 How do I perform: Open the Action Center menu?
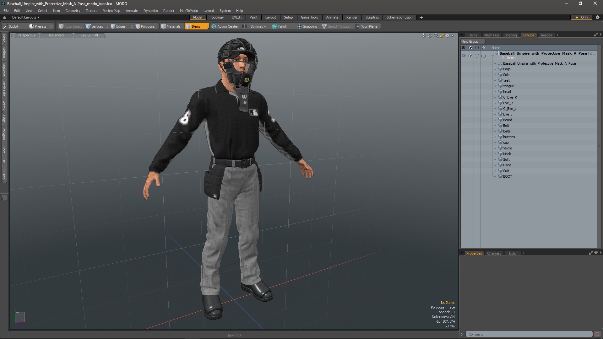coord(225,26)
